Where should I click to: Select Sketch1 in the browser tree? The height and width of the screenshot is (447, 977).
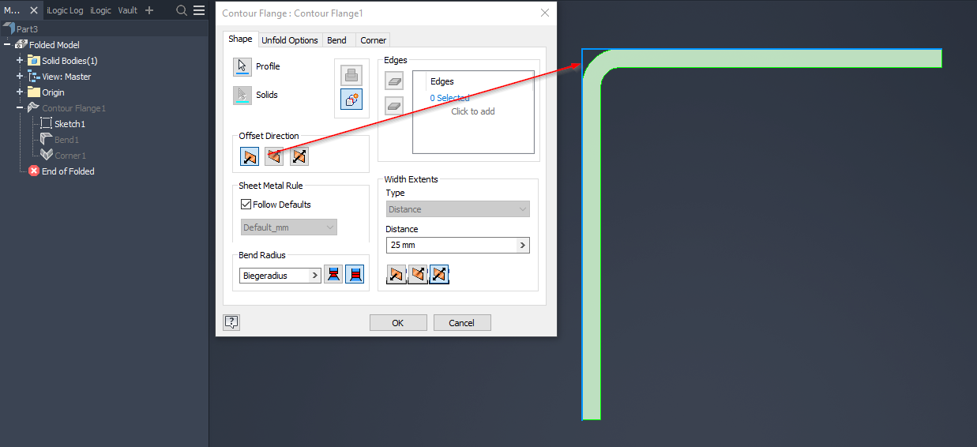(x=70, y=124)
